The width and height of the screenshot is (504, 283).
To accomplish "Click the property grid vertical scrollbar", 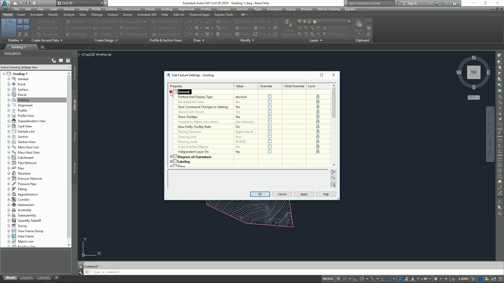I will click(334, 125).
